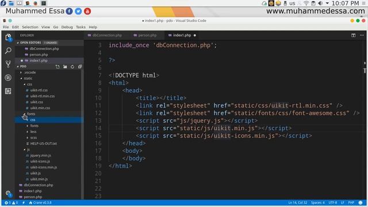The image size is (368, 207).
Task: Open dbConnection.php at bottom of file tree
Action: coord(39,185)
